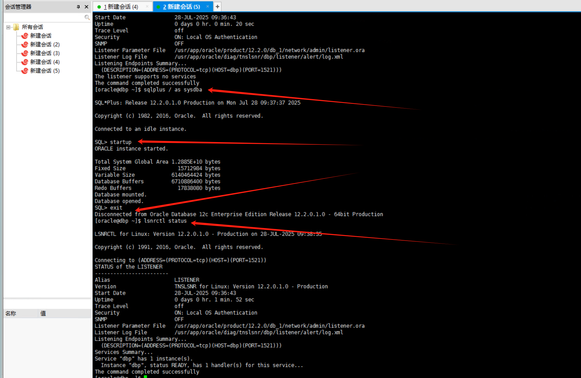
Task: Pin the 会话管理器 session manager panel
Action: pos(78,7)
